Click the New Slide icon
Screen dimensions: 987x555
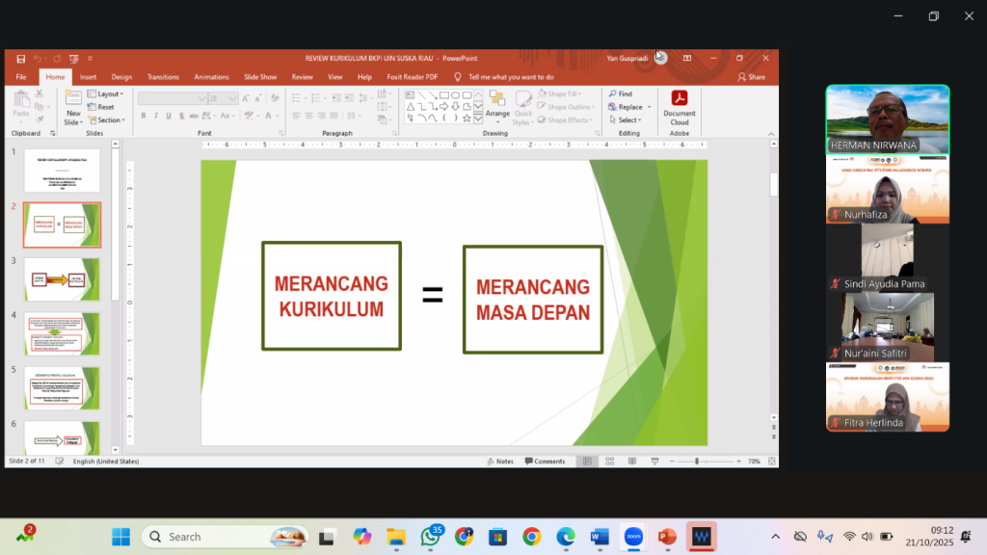coord(73,101)
